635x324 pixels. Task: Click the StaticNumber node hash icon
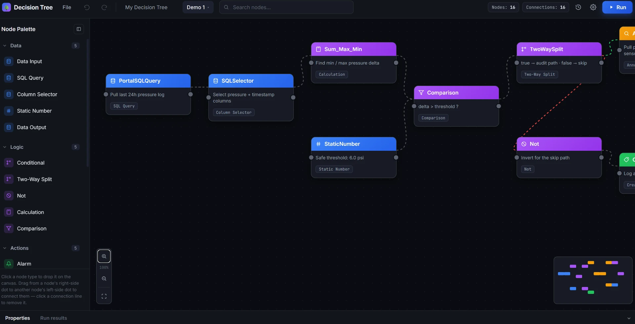(x=318, y=144)
